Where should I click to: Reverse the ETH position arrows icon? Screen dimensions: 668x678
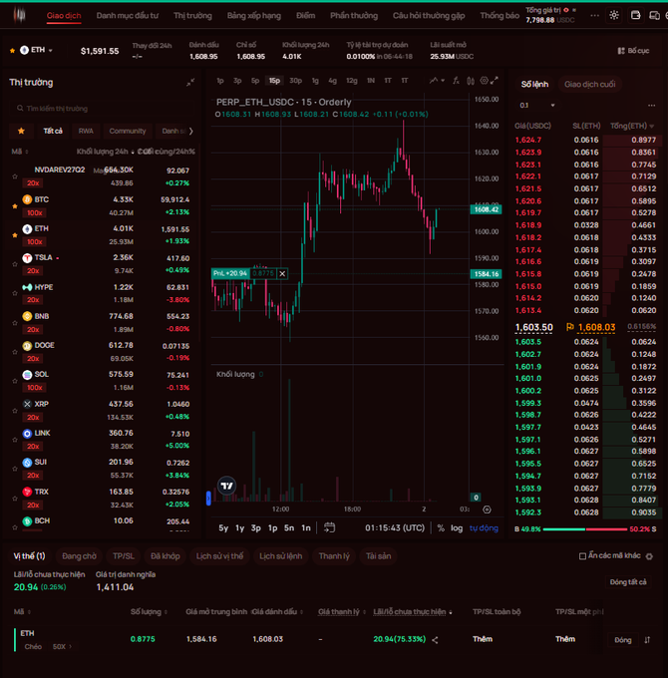pyautogui.click(x=647, y=640)
